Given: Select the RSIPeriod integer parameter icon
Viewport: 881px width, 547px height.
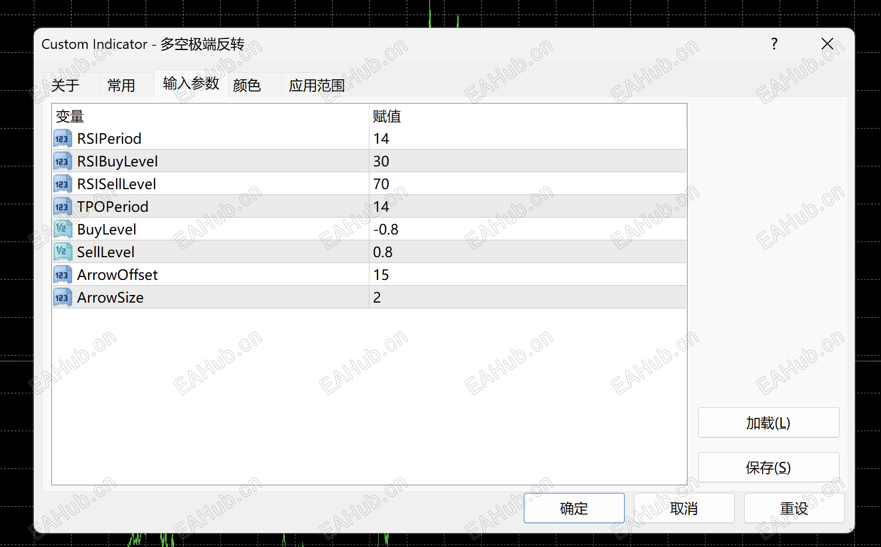Looking at the screenshot, I should pos(62,138).
